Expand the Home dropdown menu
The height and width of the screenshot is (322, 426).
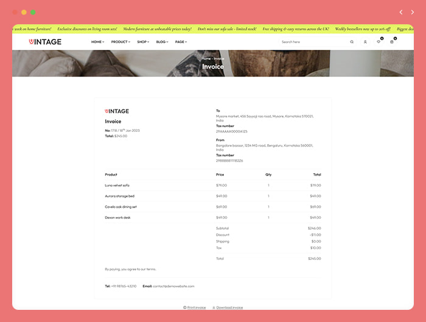pos(97,42)
